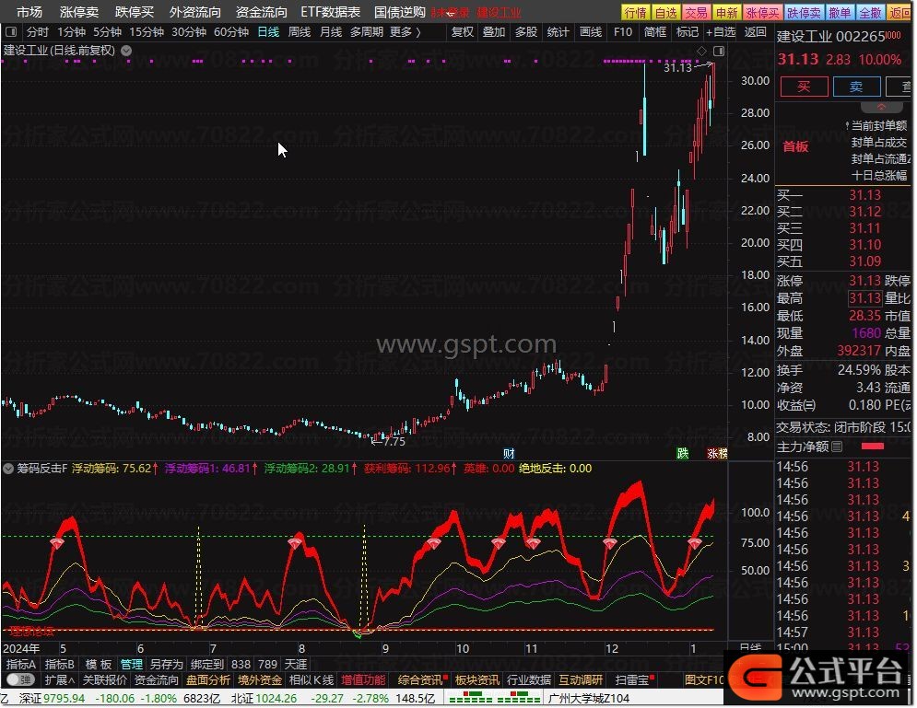Screen dimensions: 917x708
Task: Click the 绑定到 option
Action: [x=207, y=665]
